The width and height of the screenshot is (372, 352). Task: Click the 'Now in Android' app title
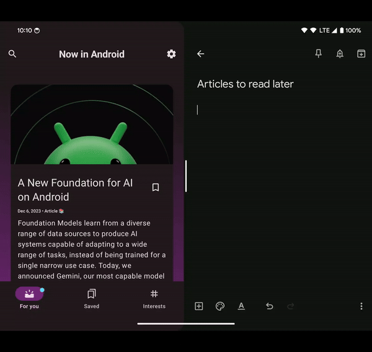pyautogui.click(x=92, y=54)
